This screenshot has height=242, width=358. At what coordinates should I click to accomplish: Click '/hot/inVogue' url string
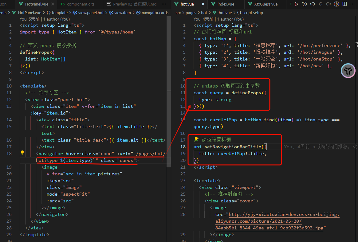[x=316, y=52]
